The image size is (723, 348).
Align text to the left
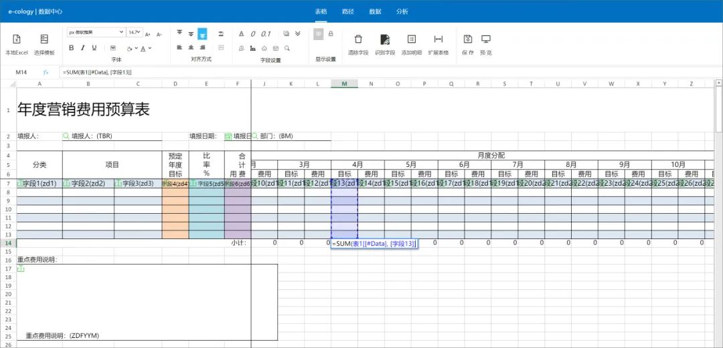point(179,47)
